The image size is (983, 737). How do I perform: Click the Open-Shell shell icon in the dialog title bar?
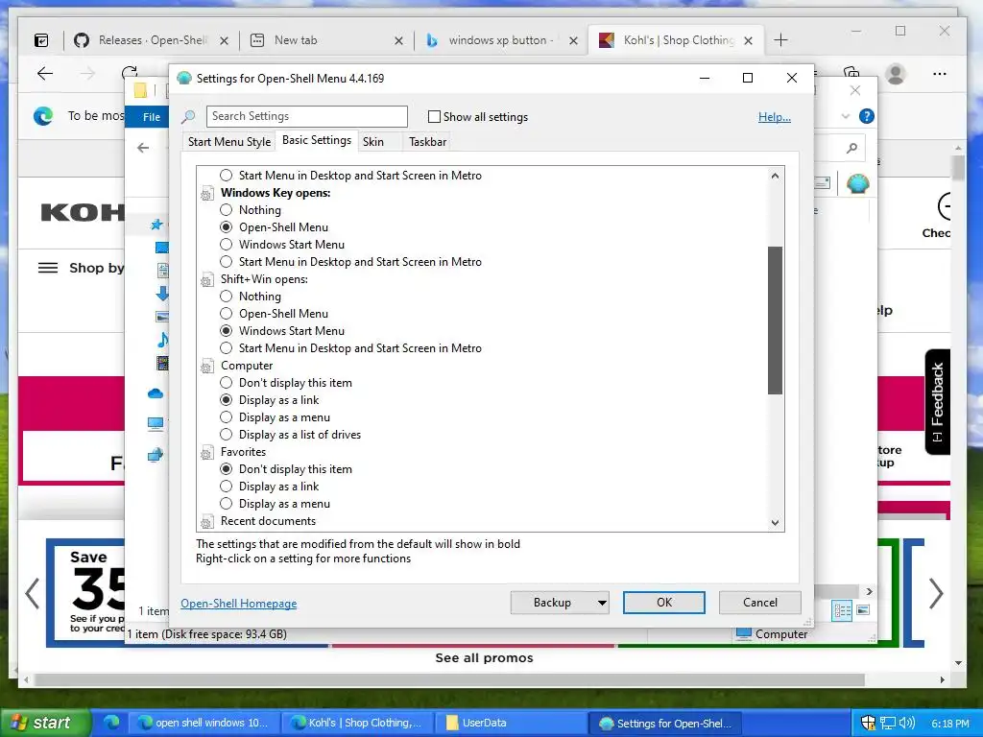[x=183, y=79]
